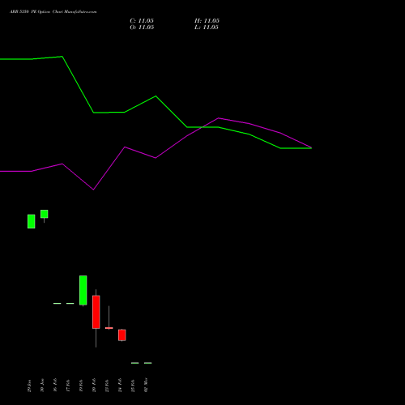The image size is (405, 405).
Task: Click the close value 'C: 11.05'
Action: (x=142, y=21)
